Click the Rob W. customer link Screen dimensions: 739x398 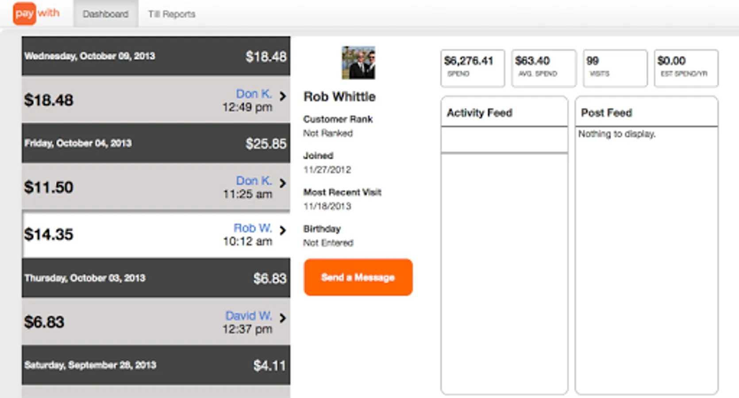click(252, 228)
